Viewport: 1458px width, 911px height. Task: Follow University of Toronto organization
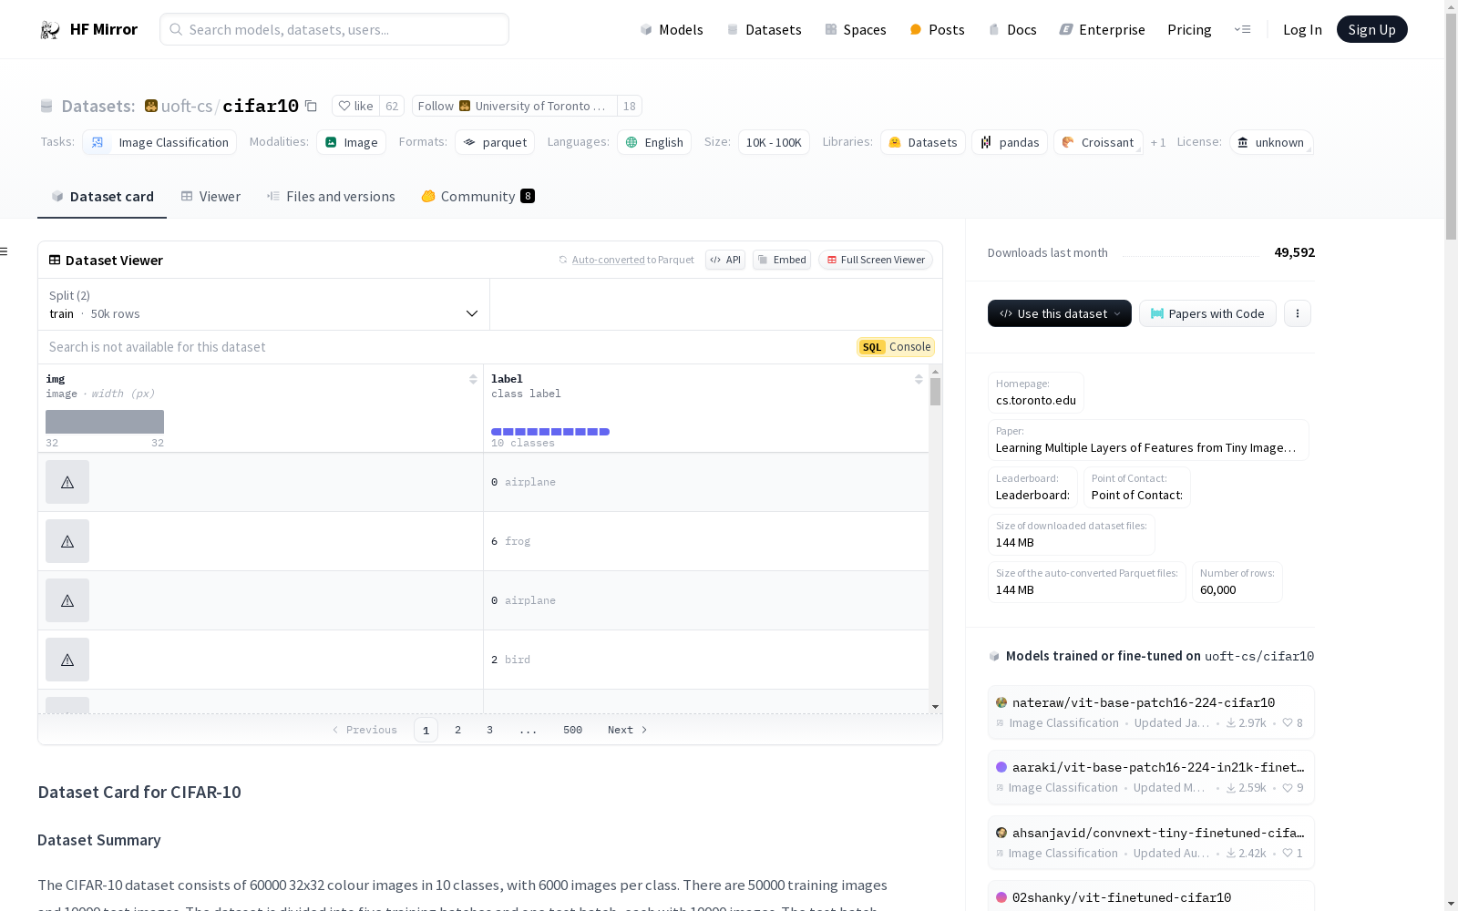click(x=436, y=107)
